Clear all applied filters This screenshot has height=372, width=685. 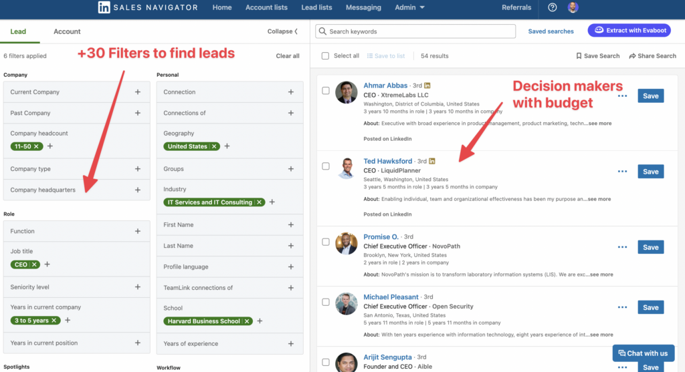pyautogui.click(x=288, y=56)
